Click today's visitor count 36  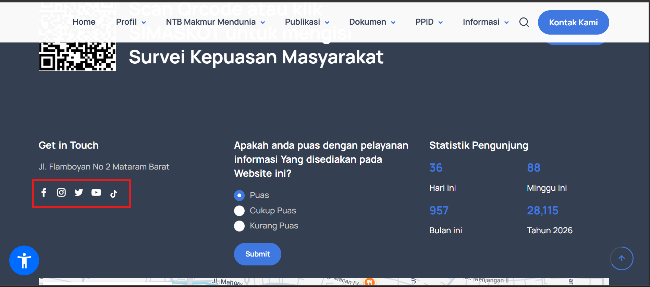[x=436, y=167]
